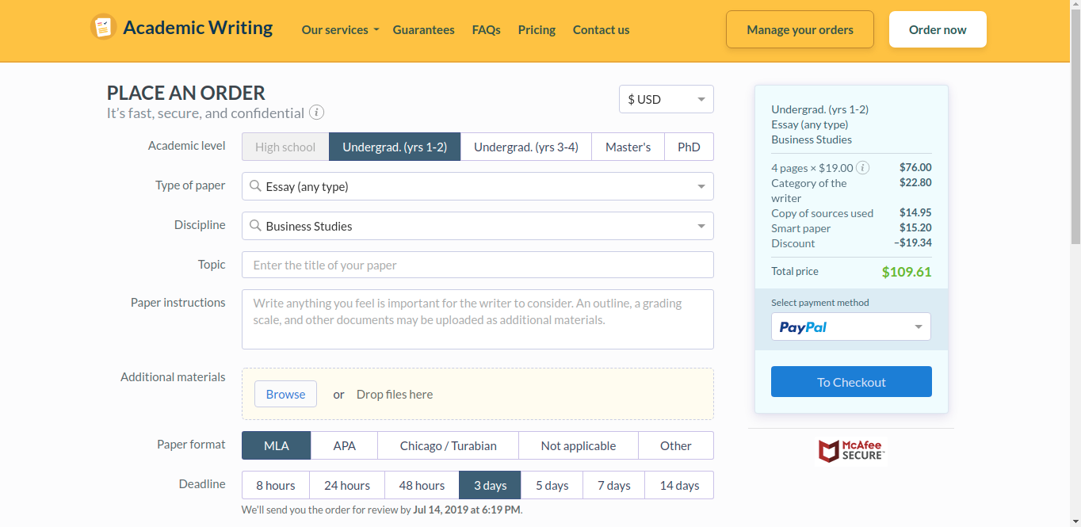The width and height of the screenshot is (1081, 527).
Task: Click the search icon in Type of paper field
Action: [255, 185]
